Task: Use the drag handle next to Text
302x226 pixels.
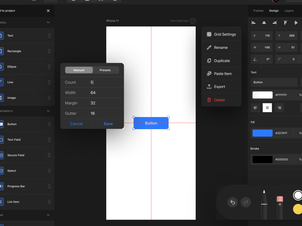Action: tap(49, 36)
